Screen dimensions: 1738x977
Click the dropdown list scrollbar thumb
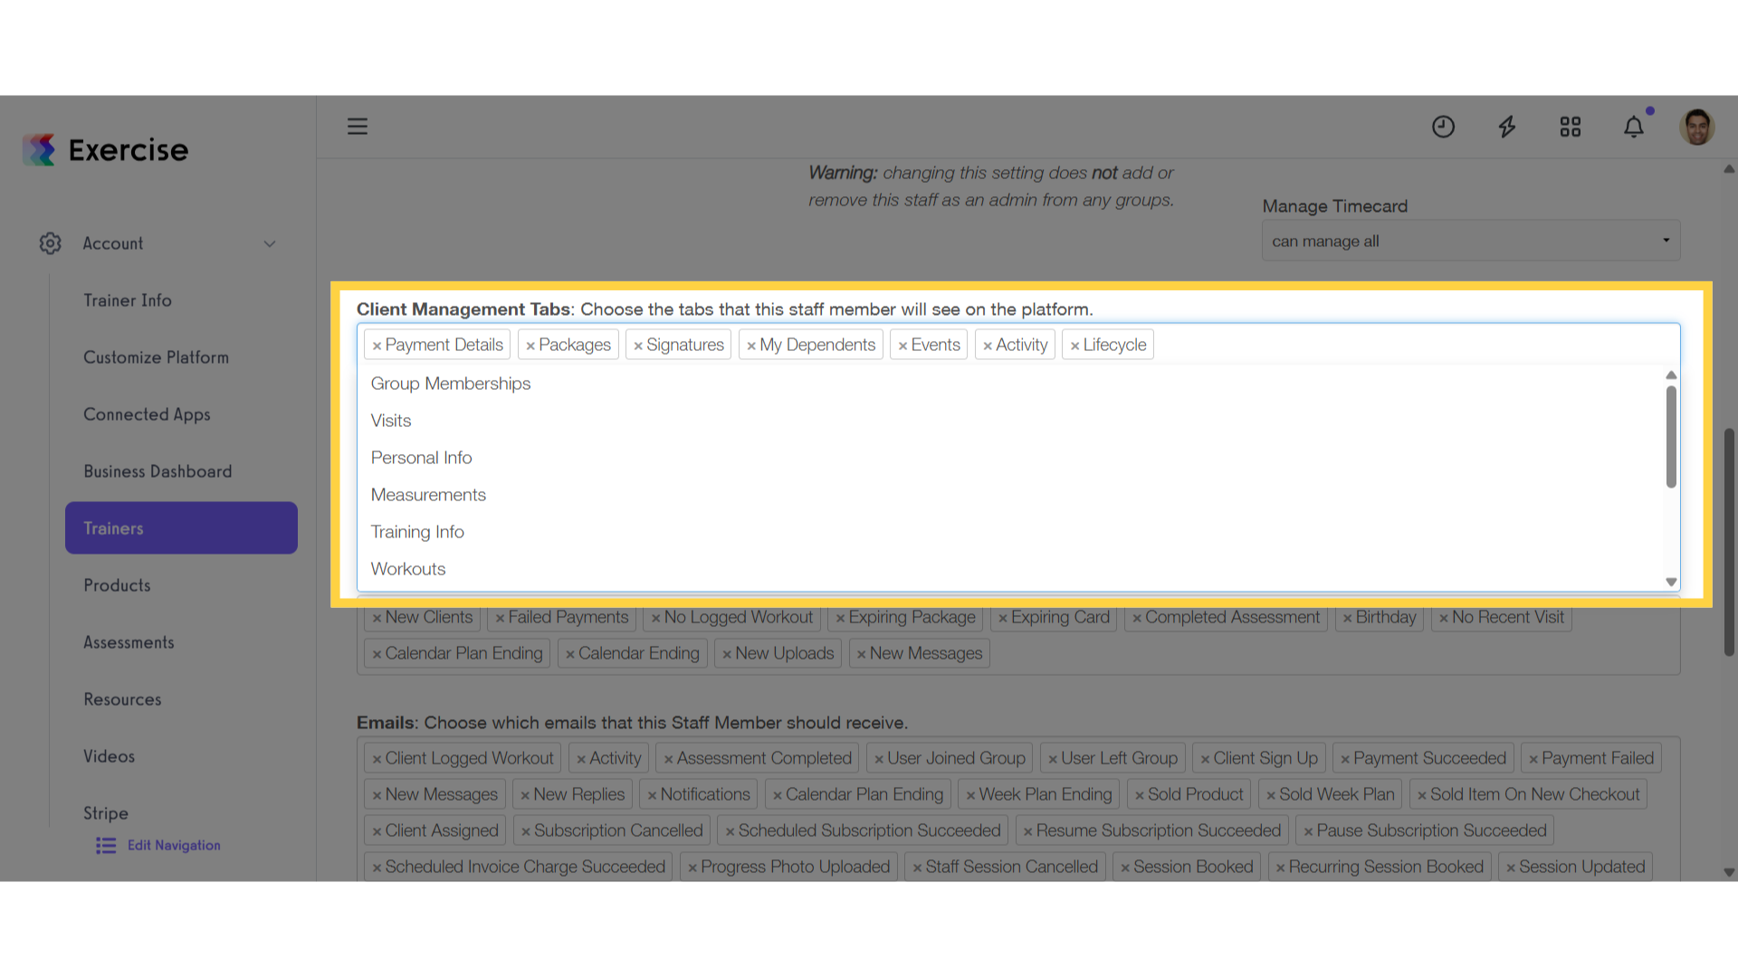[1671, 437]
